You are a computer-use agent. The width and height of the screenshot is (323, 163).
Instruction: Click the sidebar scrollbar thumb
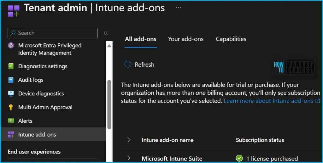109,104
